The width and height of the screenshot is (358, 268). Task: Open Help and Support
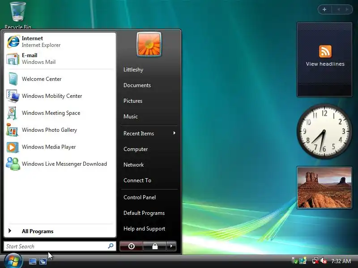(x=144, y=229)
